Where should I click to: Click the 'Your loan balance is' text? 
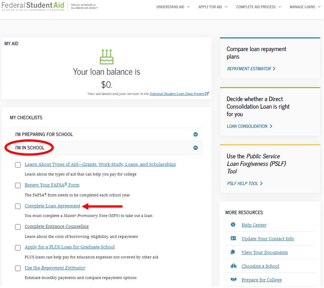(107, 72)
